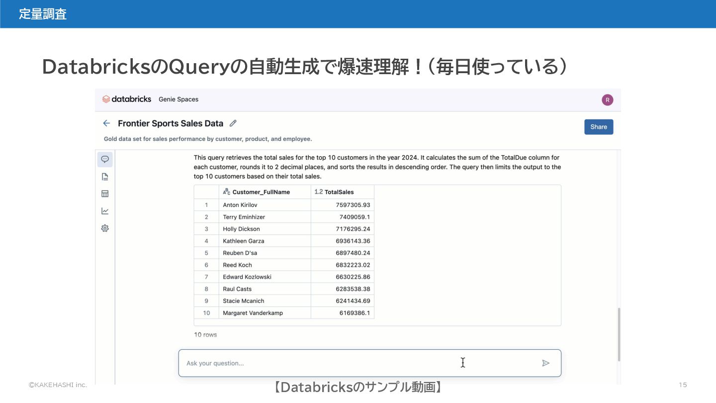Screen dimensions: 716x403
Task: Click the Gold data set description text
Action: point(208,139)
